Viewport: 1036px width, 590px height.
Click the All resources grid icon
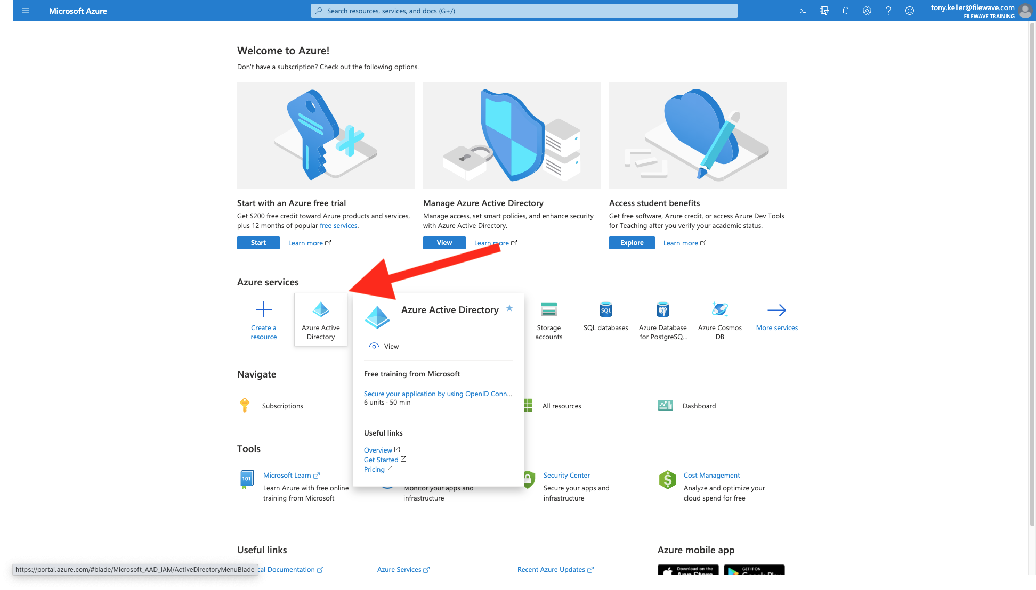(x=528, y=406)
